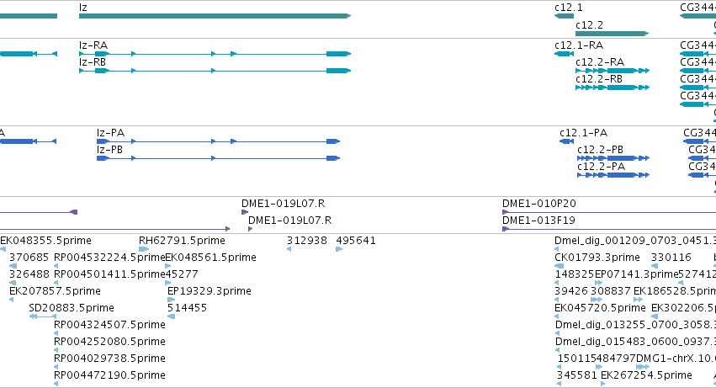Click the RH62791.5prime EST arrow
The width and height of the screenshot is (716, 388).
click(x=144, y=249)
